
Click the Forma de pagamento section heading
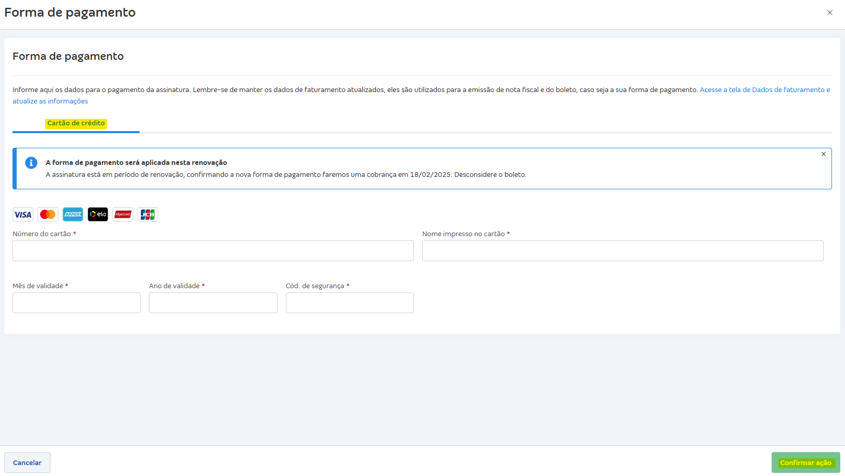pos(68,56)
